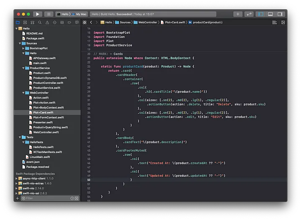This screenshot has height=220, width=301.
Task: Open related items grid menu
Action: click(84, 23)
